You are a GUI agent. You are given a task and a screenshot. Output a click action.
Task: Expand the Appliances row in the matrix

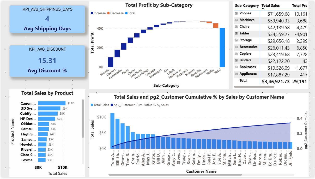tap(237, 74)
